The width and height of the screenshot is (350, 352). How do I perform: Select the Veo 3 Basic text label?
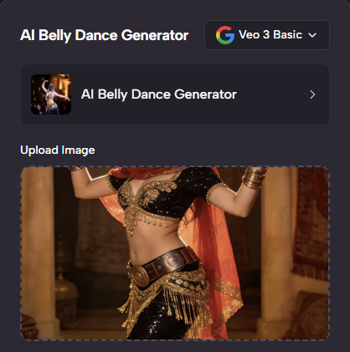pos(270,35)
